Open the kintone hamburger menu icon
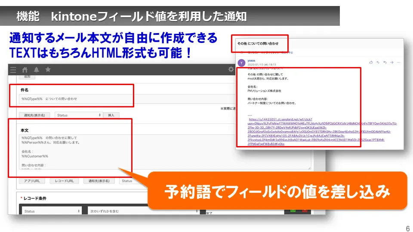This screenshot has height=232, width=413. tap(13, 70)
